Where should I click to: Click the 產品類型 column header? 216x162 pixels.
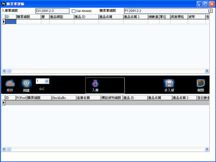click(x=62, y=17)
